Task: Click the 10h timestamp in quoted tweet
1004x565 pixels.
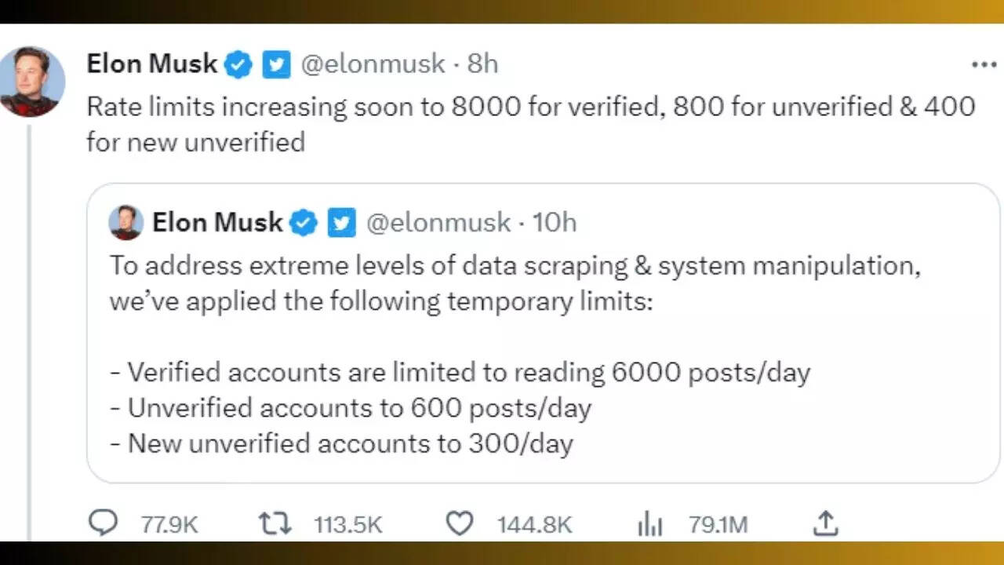Action: tap(555, 223)
